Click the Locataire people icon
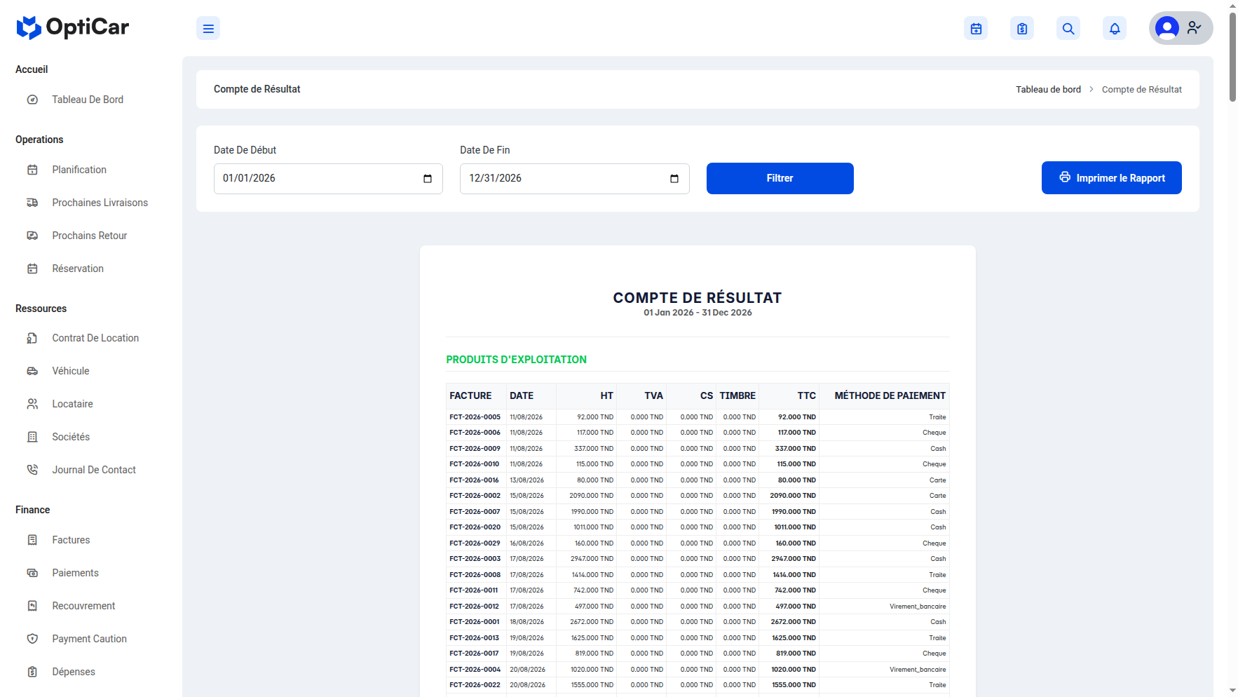This screenshot has width=1238, height=697. pyautogui.click(x=32, y=404)
